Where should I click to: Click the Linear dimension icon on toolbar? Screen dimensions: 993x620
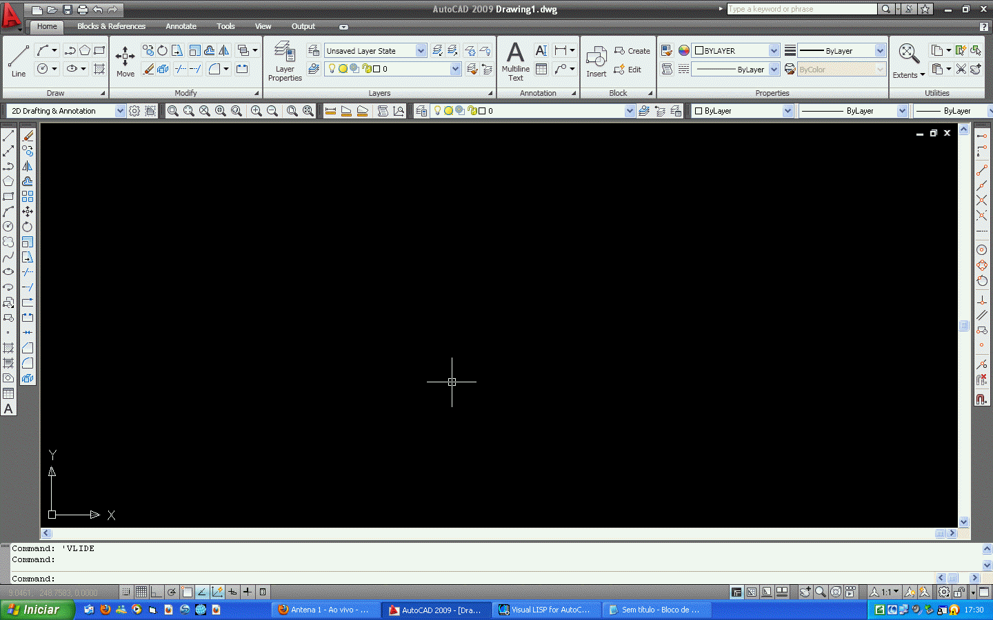pyautogui.click(x=330, y=111)
